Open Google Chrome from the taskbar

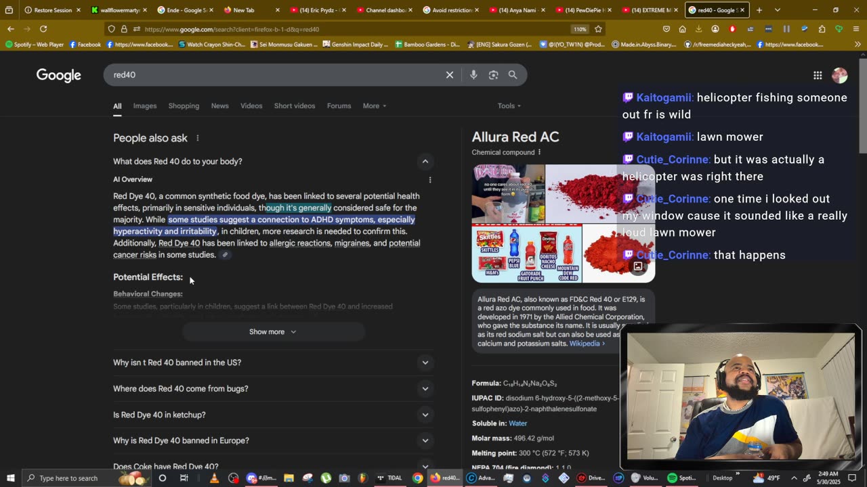point(418,478)
